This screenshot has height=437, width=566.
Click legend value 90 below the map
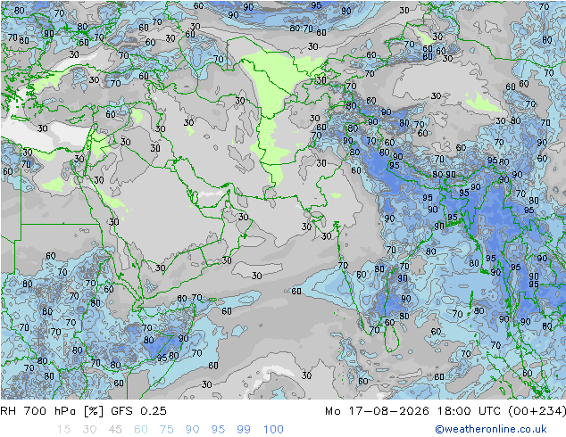[192, 430]
